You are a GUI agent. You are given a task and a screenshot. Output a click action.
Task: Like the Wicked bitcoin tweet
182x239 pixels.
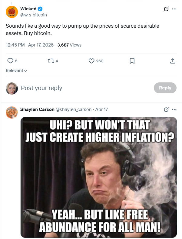92,61
